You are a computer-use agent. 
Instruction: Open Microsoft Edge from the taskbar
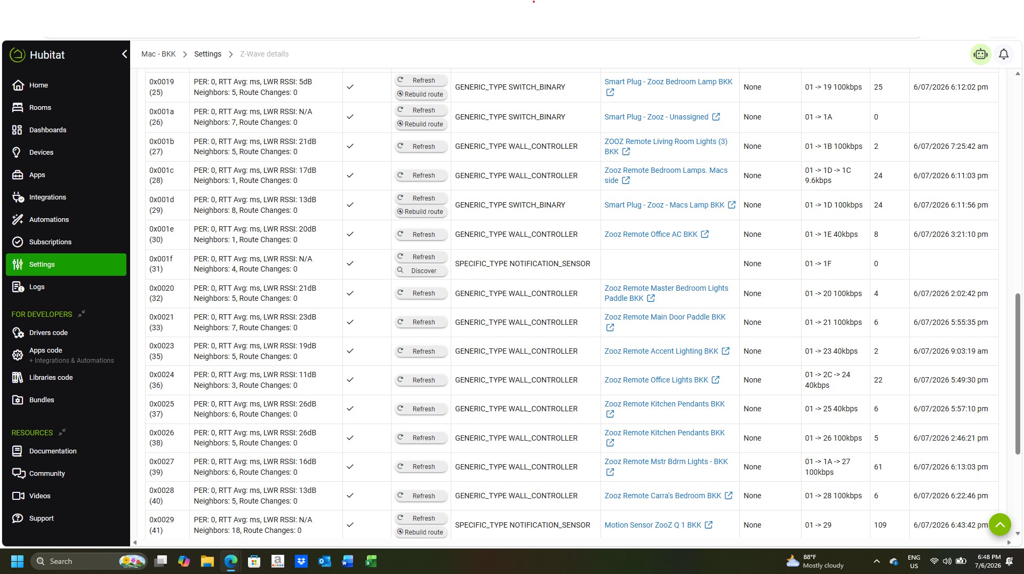[x=231, y=561]
